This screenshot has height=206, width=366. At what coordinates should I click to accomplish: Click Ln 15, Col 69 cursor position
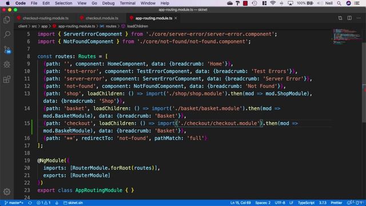240,203
